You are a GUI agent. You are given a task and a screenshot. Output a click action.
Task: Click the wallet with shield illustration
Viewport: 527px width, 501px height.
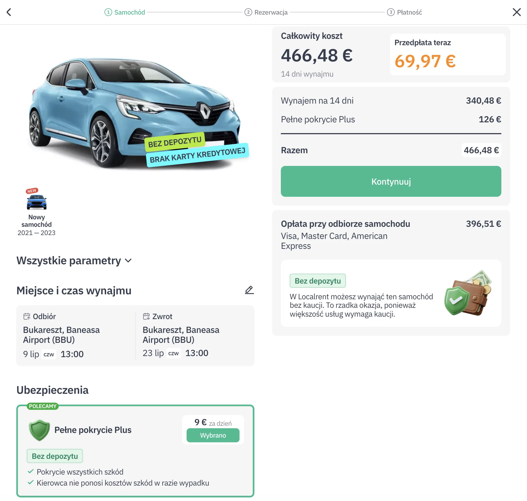(x=468, y=293)
